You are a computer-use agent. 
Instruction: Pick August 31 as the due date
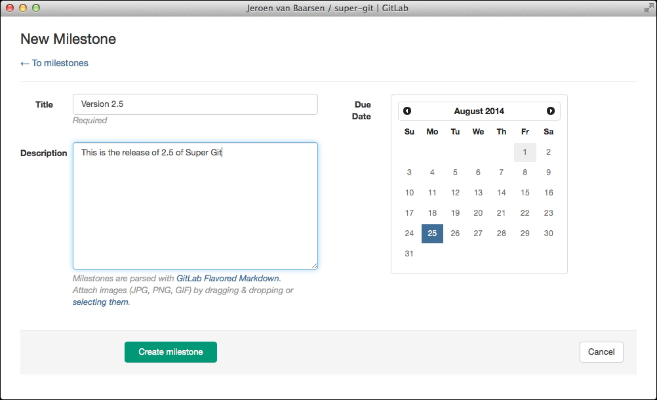pos(409,254)
